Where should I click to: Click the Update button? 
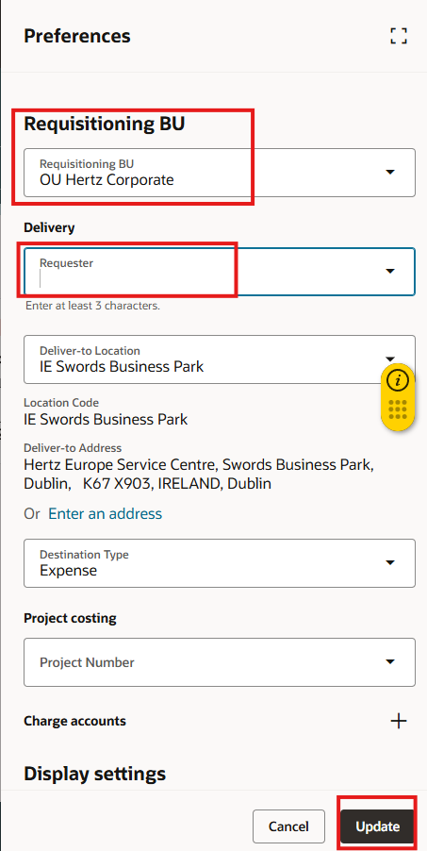coord(378,826)
